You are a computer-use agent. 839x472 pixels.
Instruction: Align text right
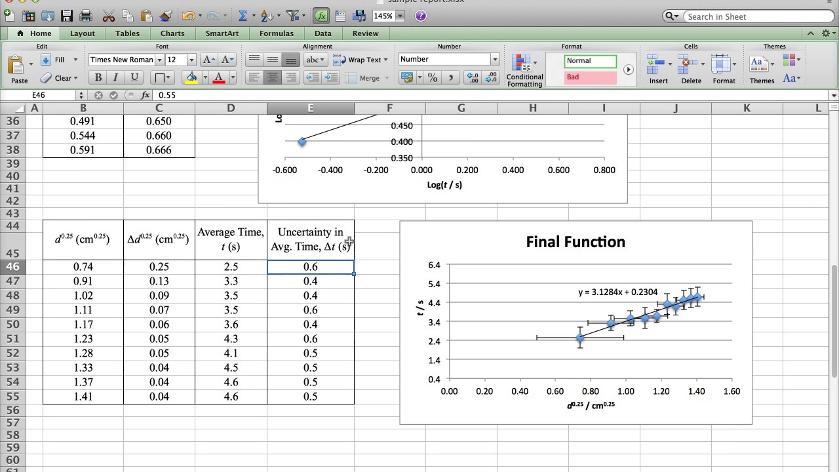[x=290, y=77]
